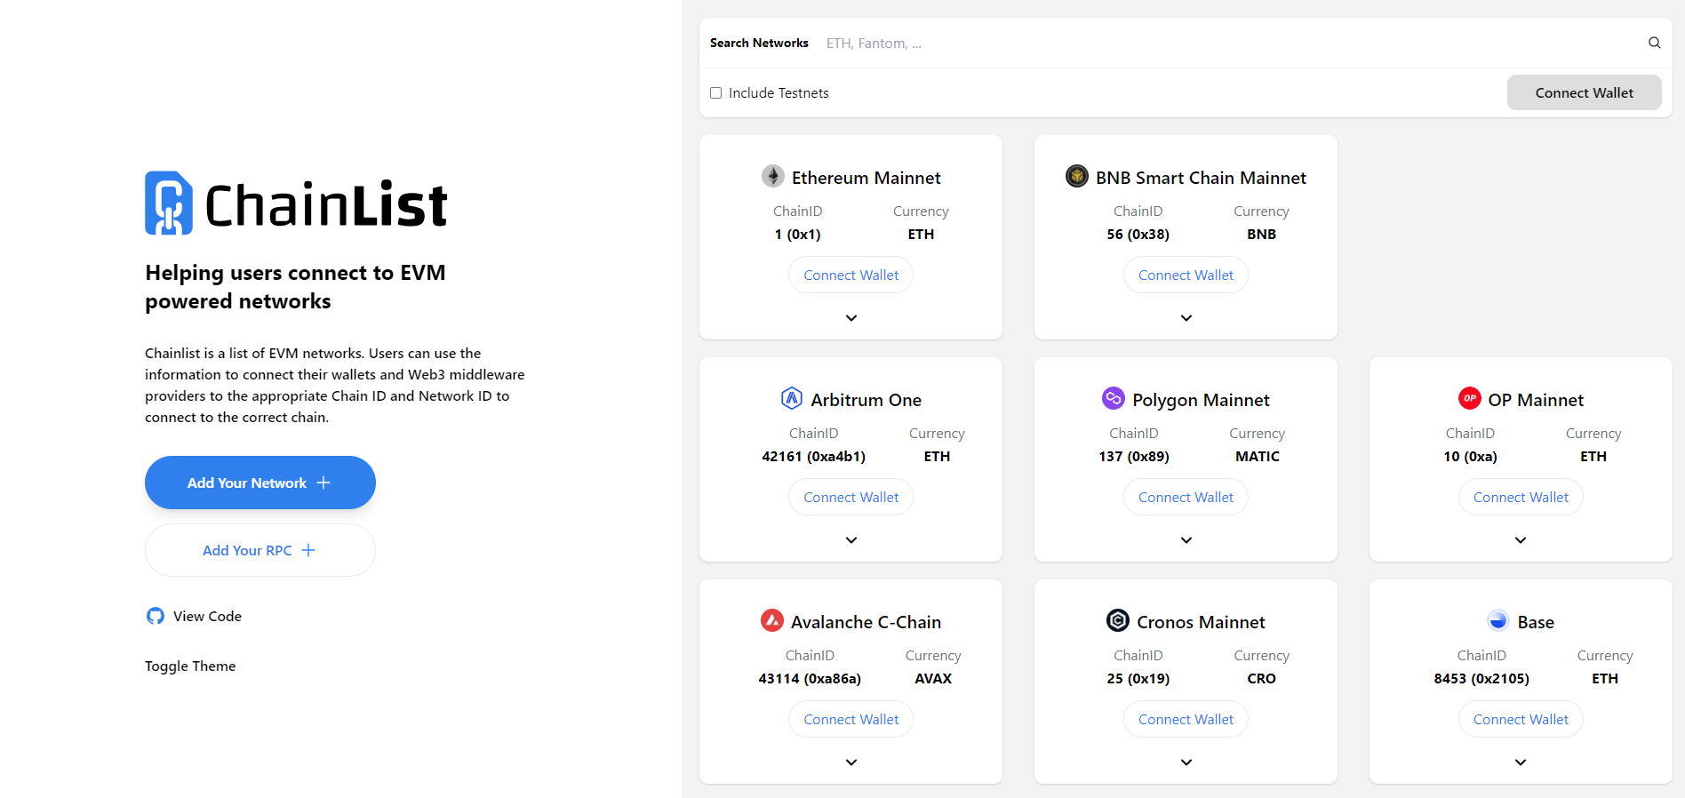1685x798 pixels.
Task: Connect wallet to OP Mainnet
Action: pos(1521,498)
